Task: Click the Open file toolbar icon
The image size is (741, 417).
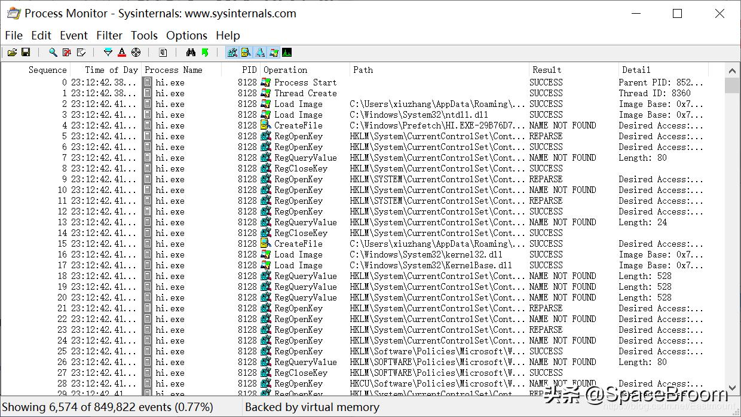Action: point(12,53)
